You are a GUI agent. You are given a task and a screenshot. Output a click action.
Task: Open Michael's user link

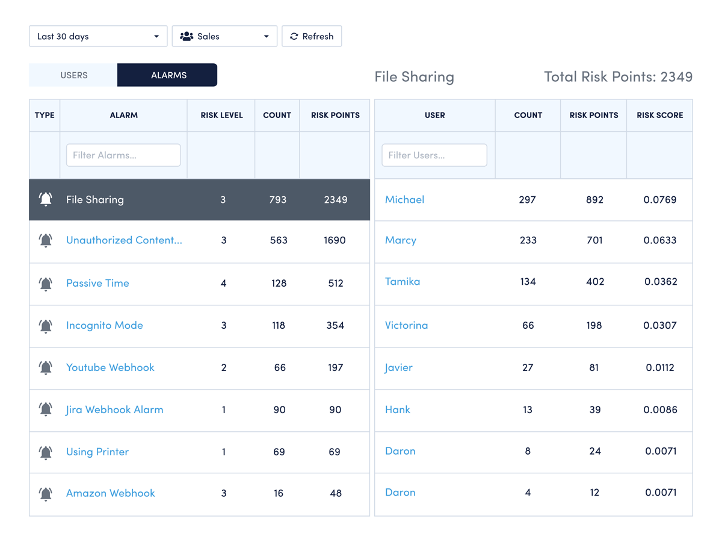404,199
